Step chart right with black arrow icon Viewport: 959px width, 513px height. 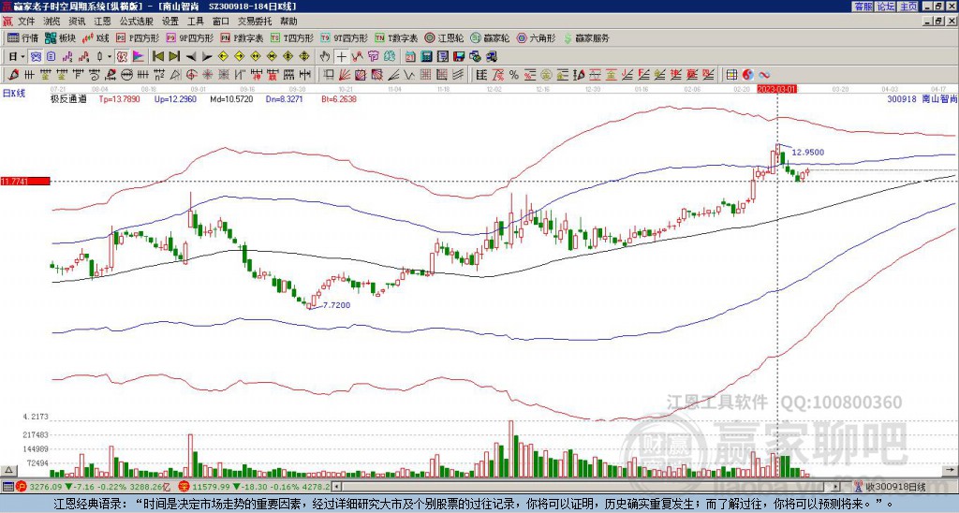tap(207, 57)
